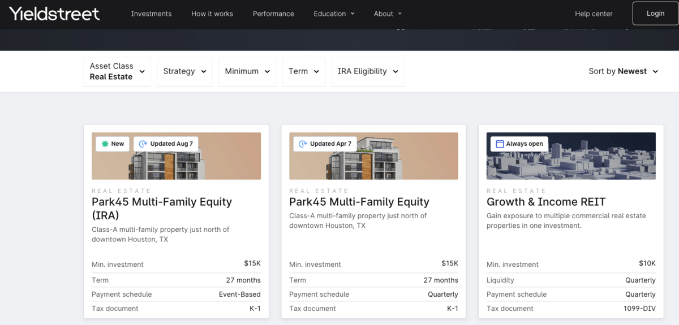Open the Strategy filter dropdown

(184, 71)
